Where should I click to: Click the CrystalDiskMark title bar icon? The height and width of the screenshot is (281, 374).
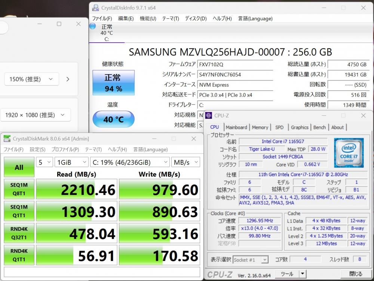pos(7,139)
